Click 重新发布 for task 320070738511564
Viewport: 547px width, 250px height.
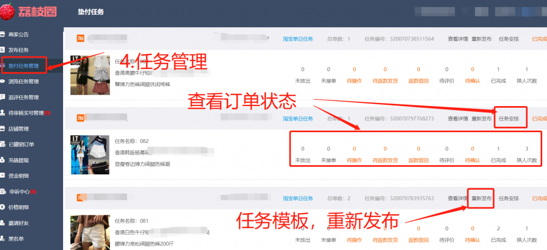click(x=481, y=39)
